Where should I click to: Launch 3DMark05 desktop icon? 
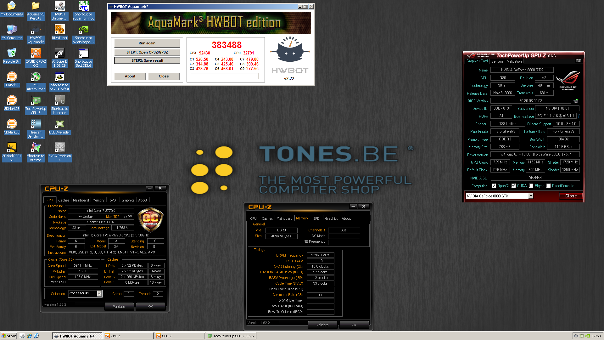coord(12,103)
